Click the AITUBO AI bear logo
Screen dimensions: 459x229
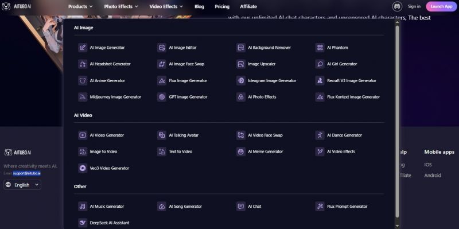pos(6,6)
